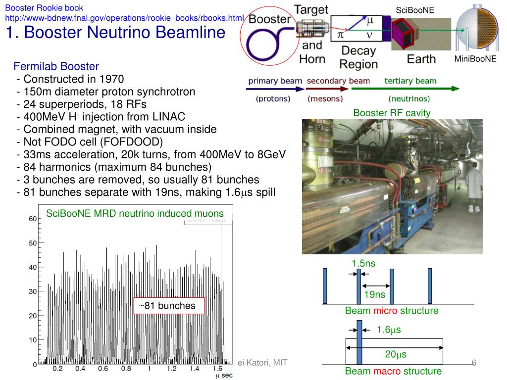The image size is (507, 380).
Task: Click the '(mesons)' label
Action: pos(325,98)
